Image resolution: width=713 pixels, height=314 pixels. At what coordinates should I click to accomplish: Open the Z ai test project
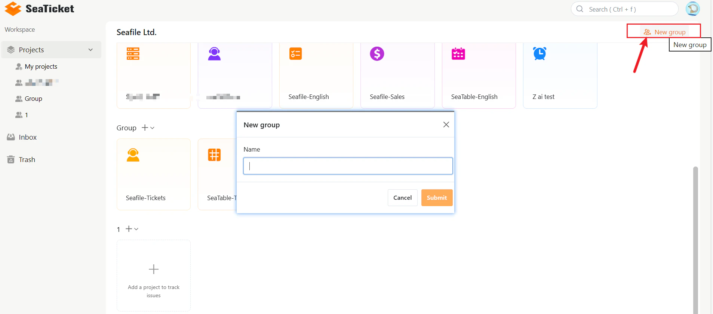point(560,75)
